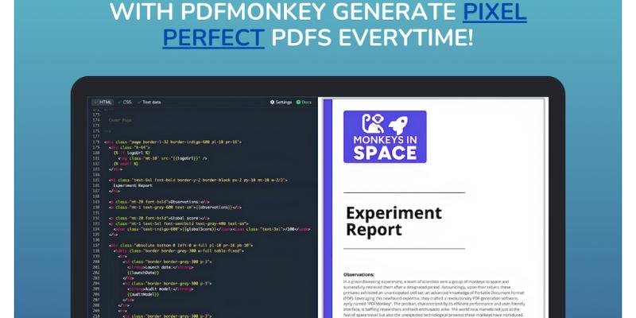Click the Audit model: strong code line
Viewport: 636px width, 318px height.
pyautogui.click(x=161, y=289)
